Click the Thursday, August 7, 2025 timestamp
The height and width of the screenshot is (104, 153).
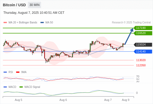(34, 13)
